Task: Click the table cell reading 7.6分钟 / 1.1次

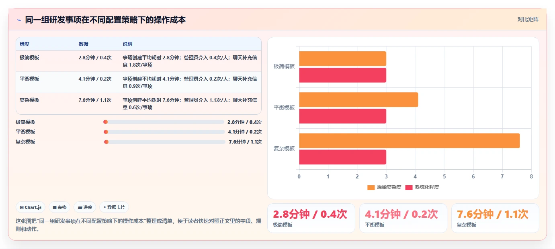Action: click(x=95, y=100)
